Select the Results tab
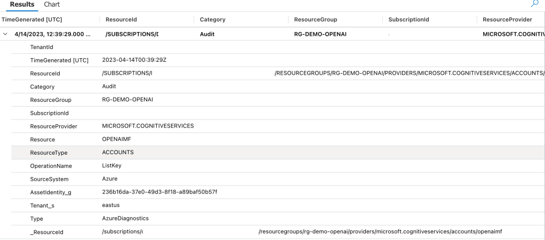 [22, 4]
